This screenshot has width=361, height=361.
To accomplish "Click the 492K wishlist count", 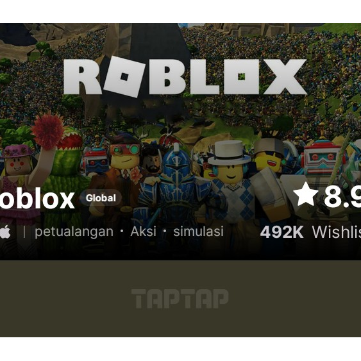I will (x=281, y=232).
